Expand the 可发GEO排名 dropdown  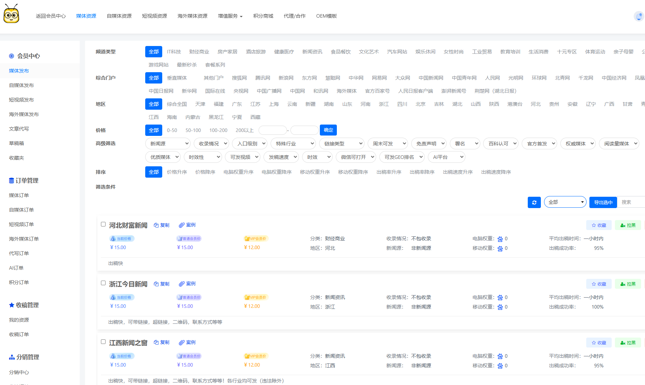[402, 157]
